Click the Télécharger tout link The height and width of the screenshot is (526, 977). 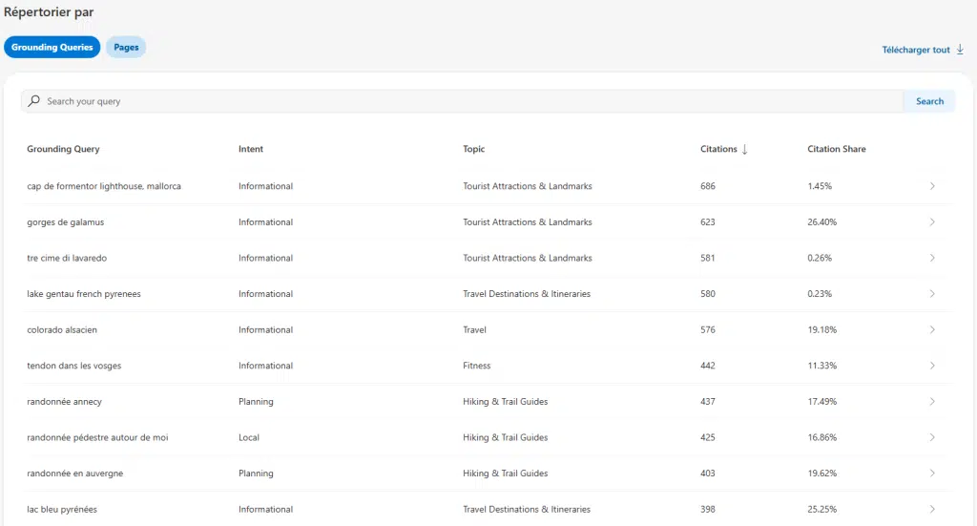pos(916,50)
